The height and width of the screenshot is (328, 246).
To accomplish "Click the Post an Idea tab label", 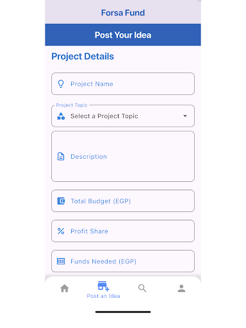I will point(103,296).
